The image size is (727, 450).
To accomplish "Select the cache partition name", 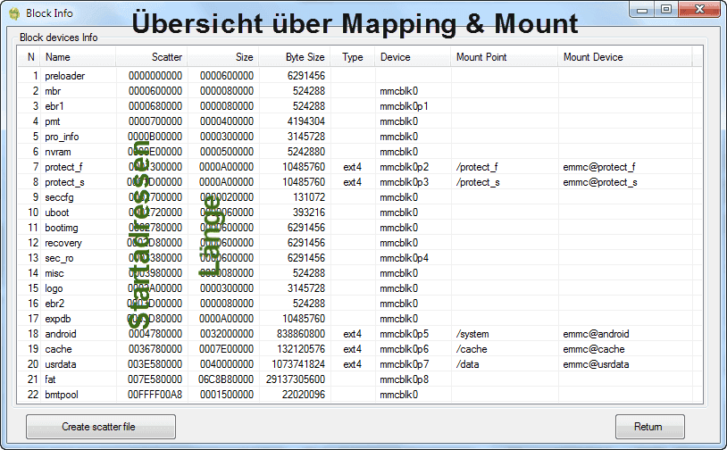I will pos(58,349).
